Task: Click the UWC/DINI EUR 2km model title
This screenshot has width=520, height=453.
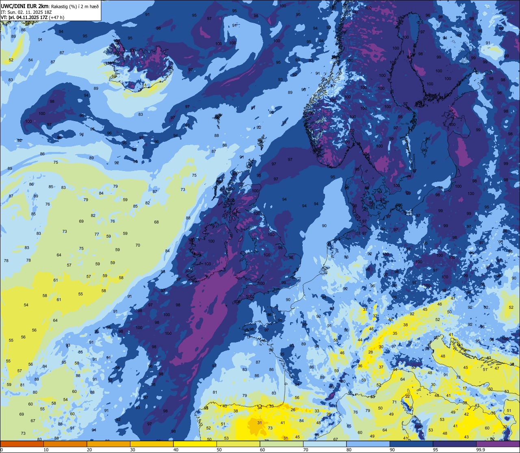Action: (25, 6)
